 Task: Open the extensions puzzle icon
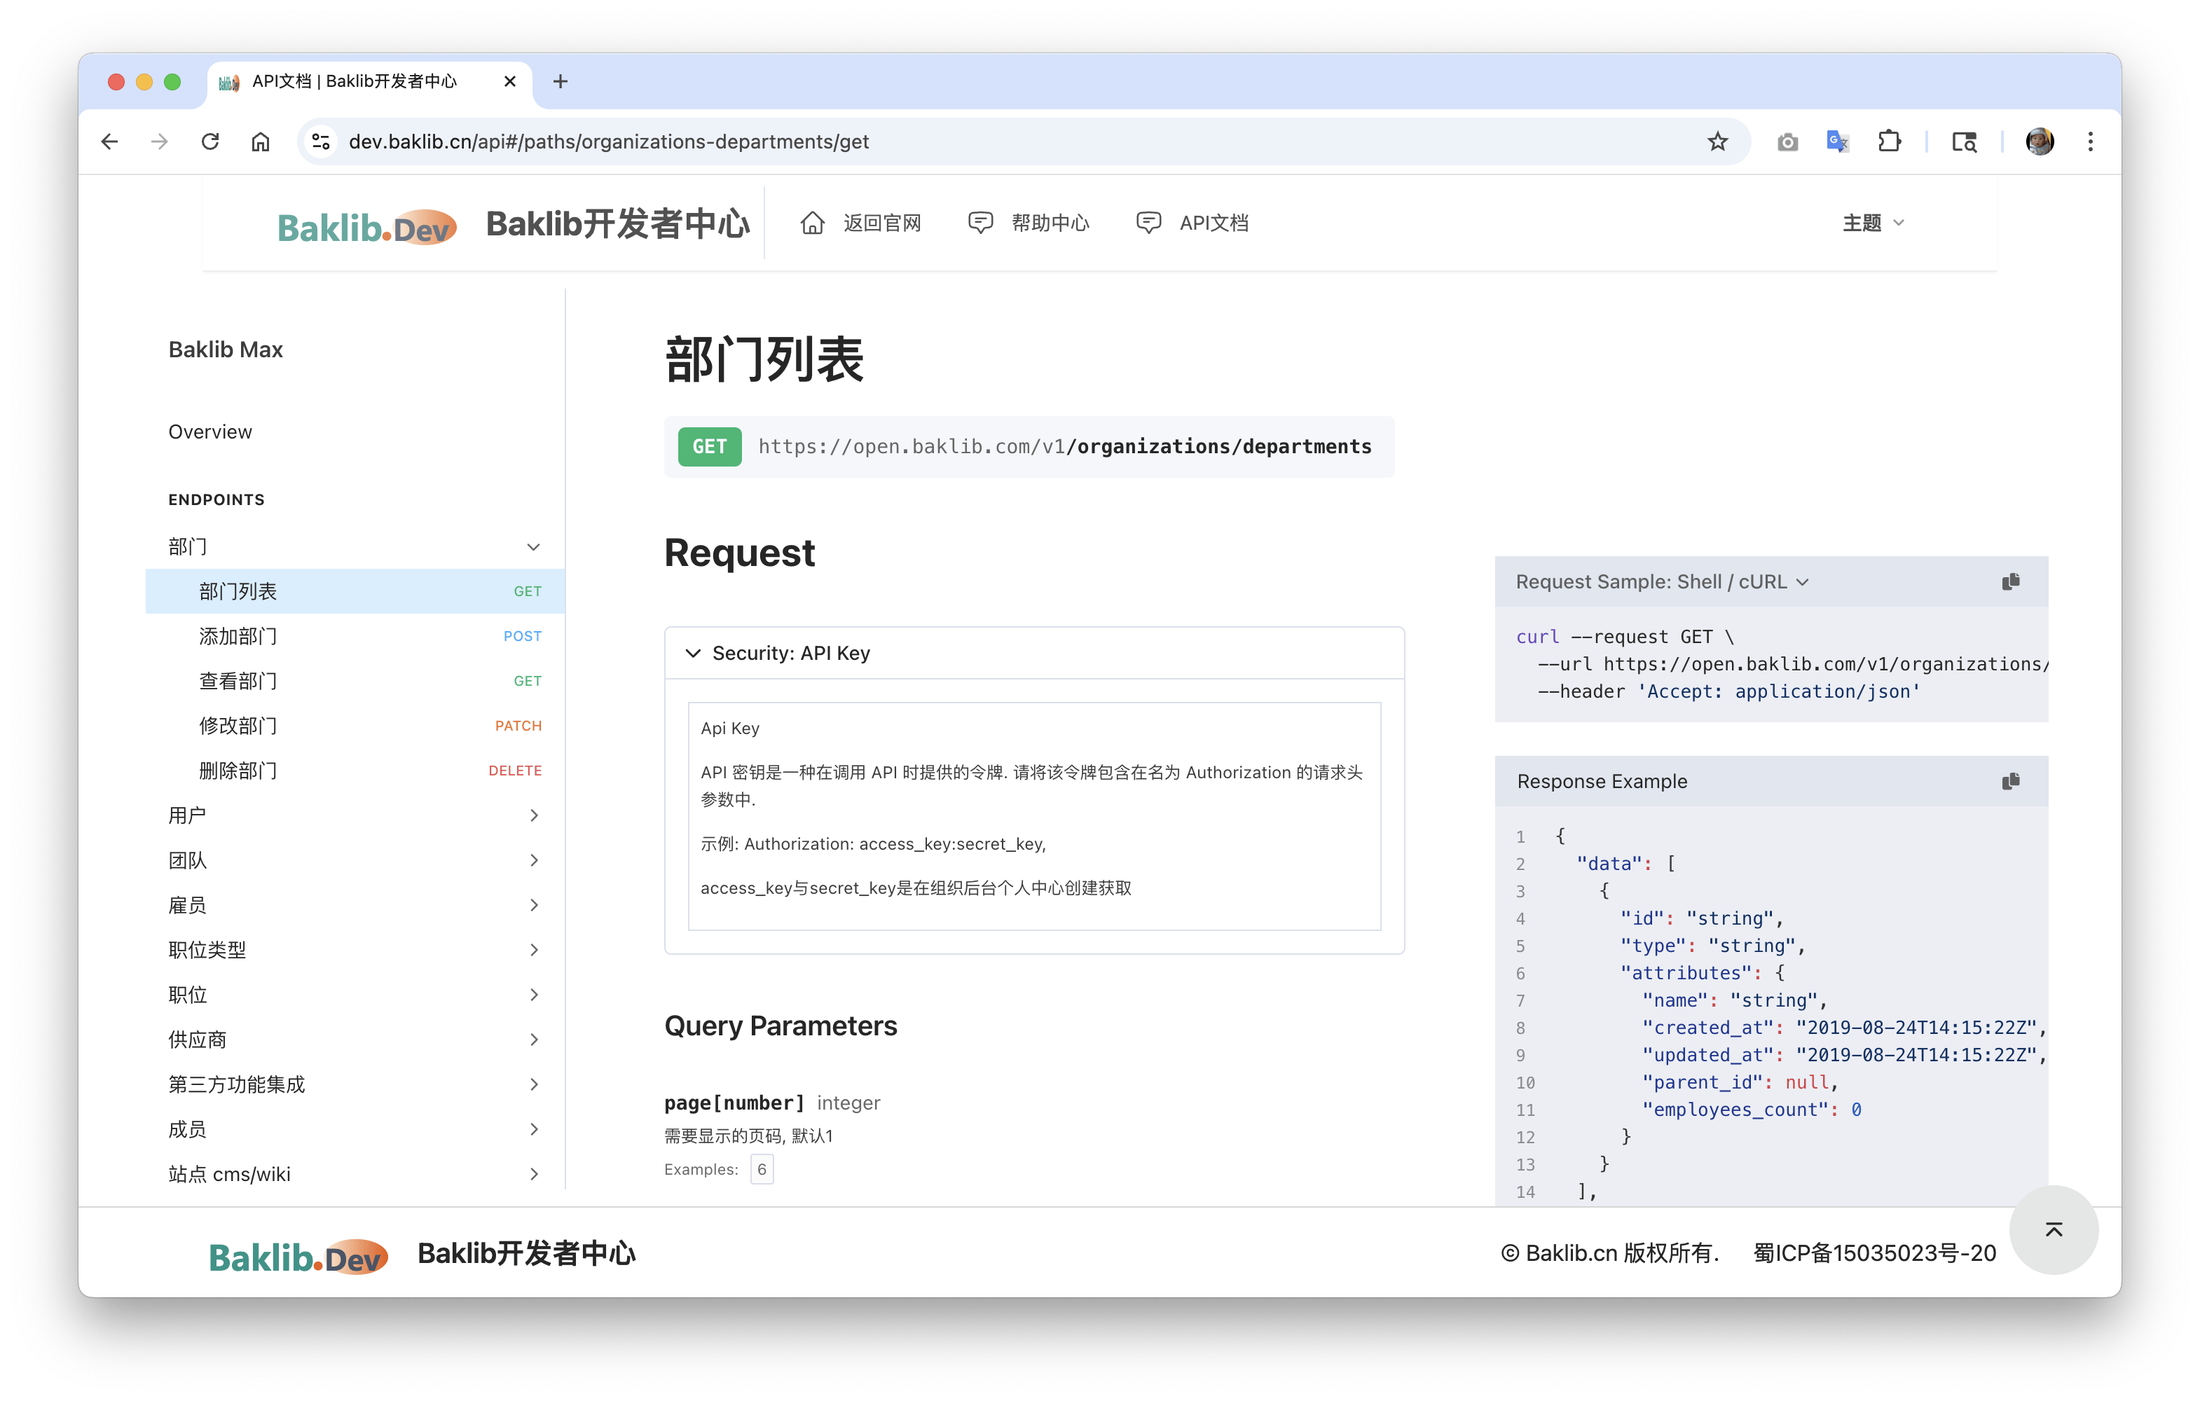(1890, 142)
